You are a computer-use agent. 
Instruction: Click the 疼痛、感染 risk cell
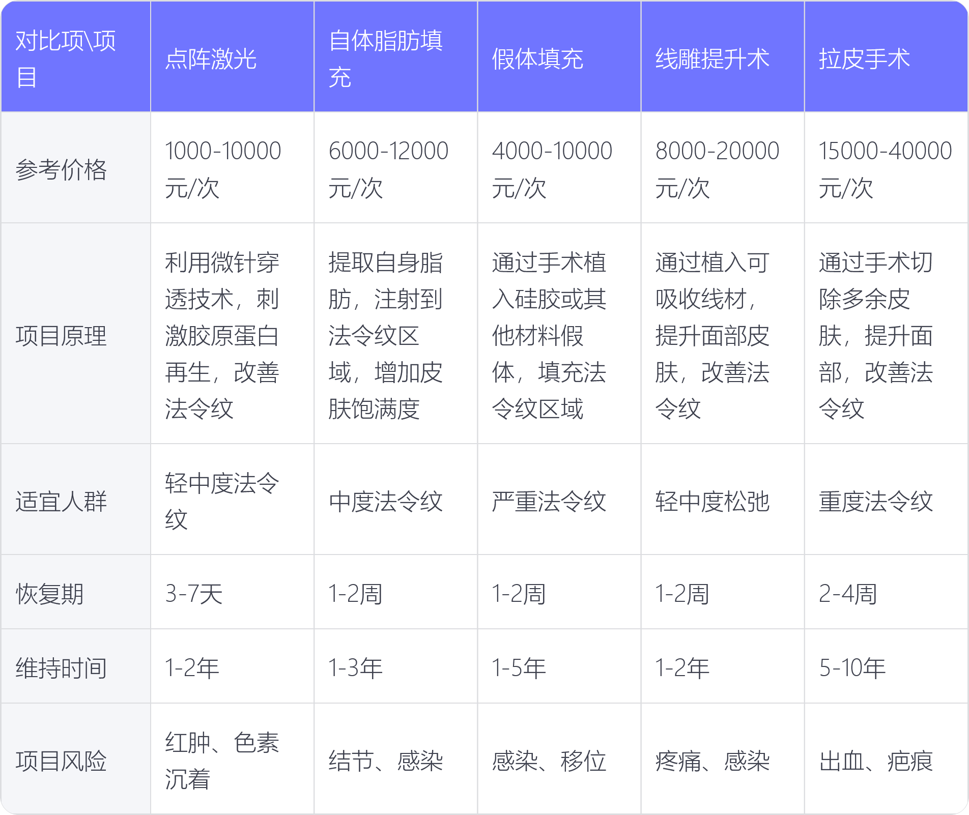click(723, 759)
